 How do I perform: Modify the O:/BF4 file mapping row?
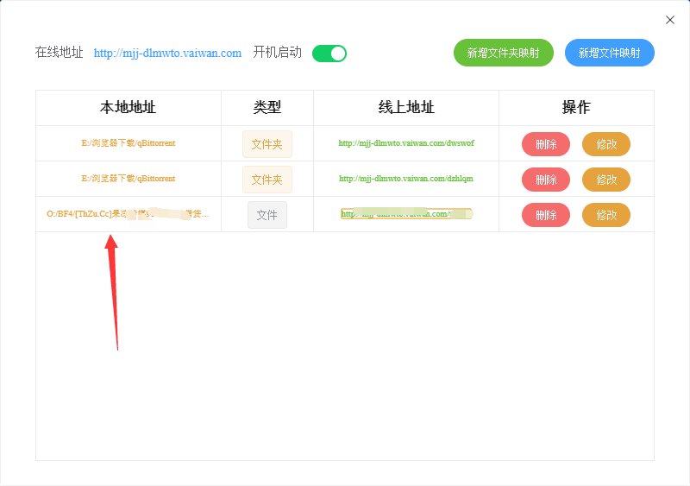coord(606,215)
